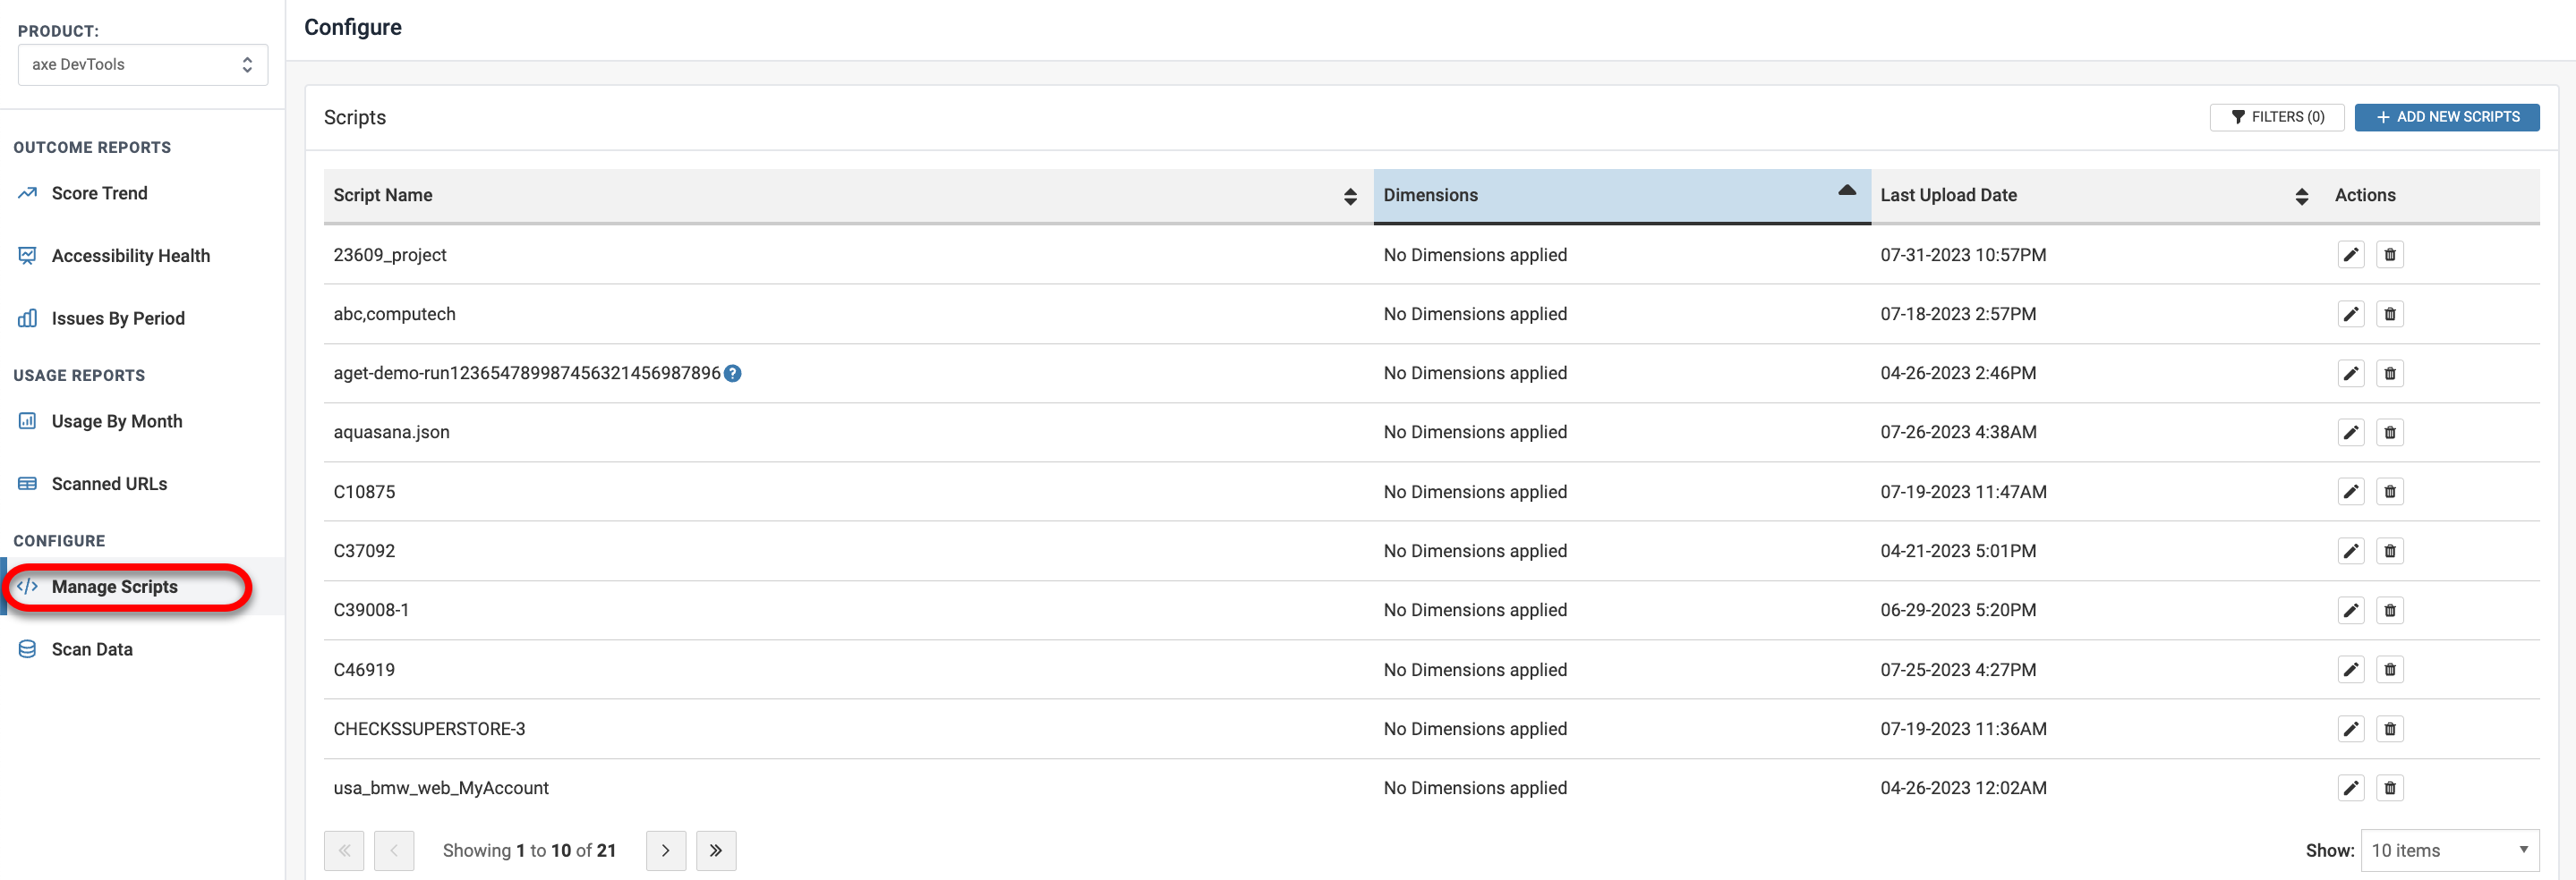
Task: Go to next page of scripts
Action: (665, 851)
